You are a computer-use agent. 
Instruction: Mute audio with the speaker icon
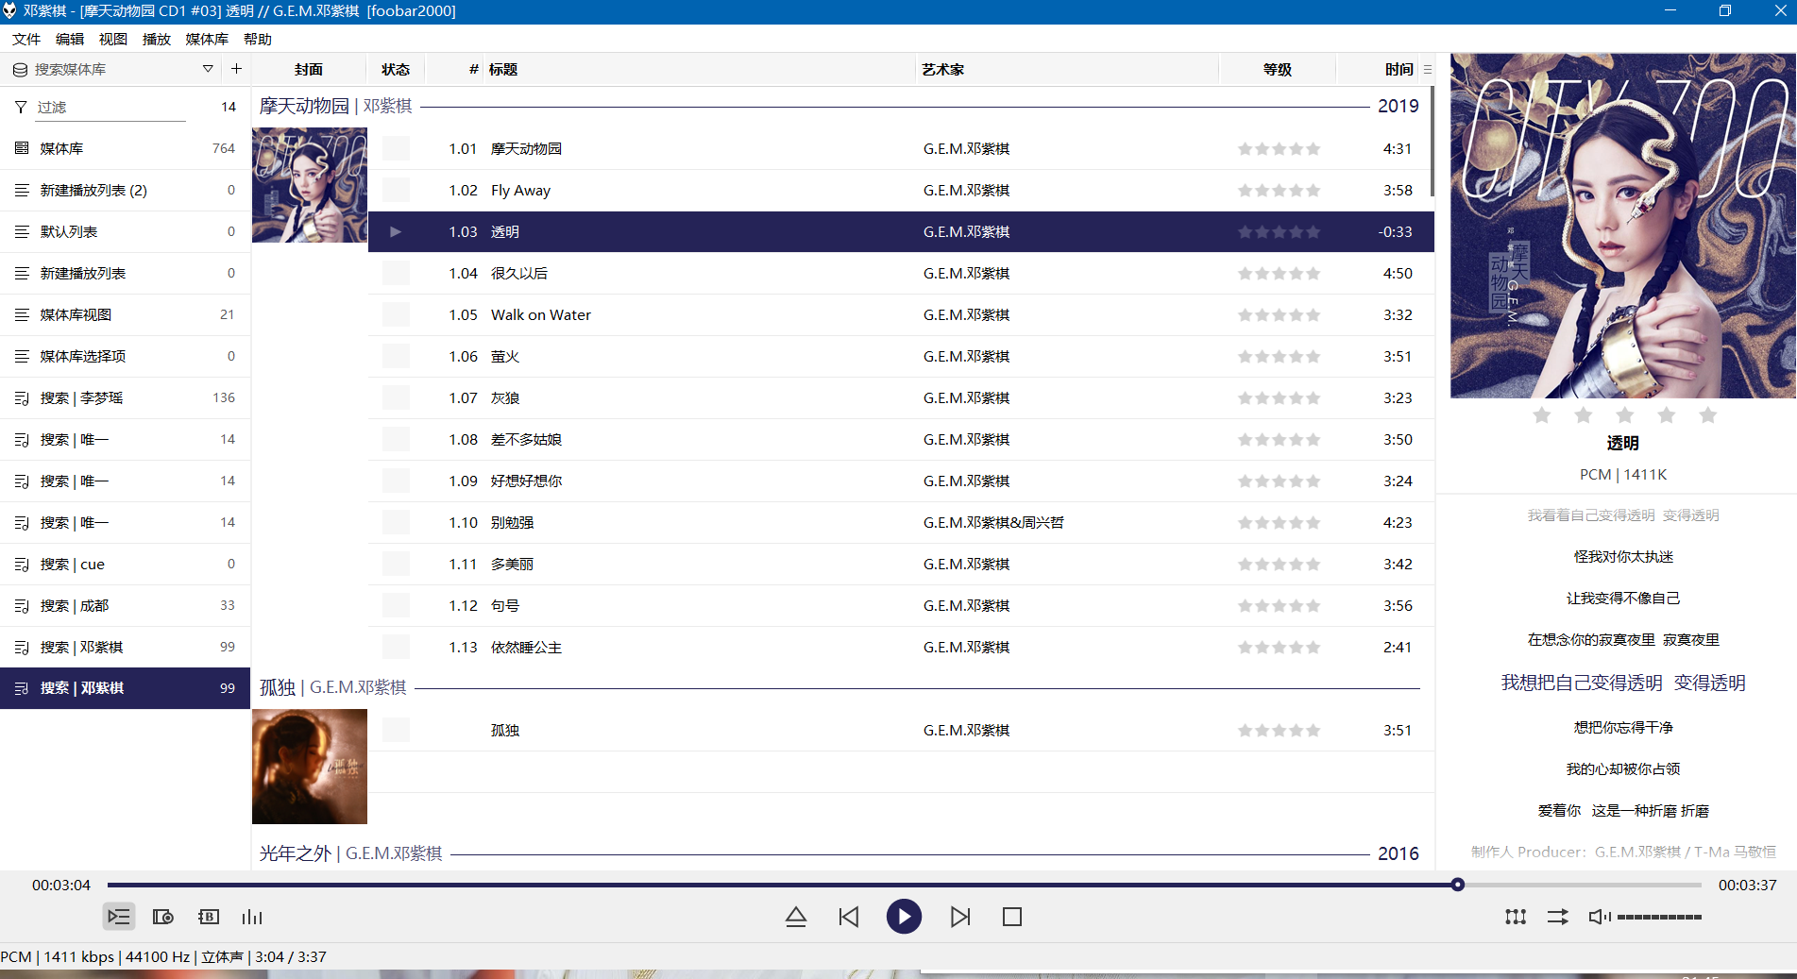tap(1600, 917)
